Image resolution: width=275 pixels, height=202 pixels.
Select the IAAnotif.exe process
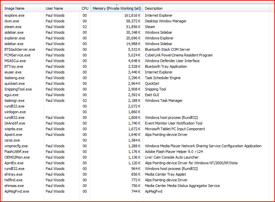pyautogui.click(x=15, y=123)
